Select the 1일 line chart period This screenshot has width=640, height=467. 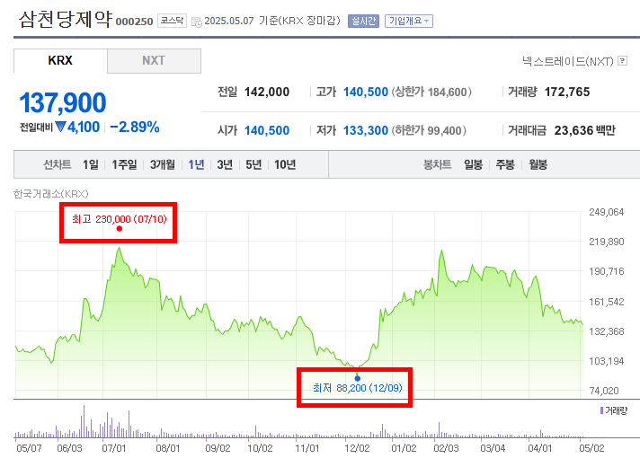coord(91,164)
